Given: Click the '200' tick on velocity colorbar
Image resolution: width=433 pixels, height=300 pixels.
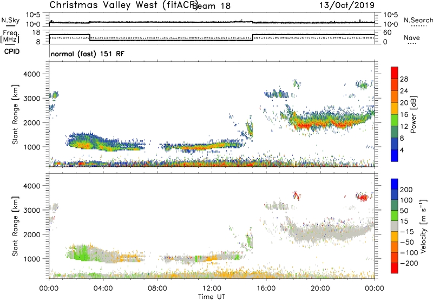Looking at the screenshot, I should (x=406, y=190).
